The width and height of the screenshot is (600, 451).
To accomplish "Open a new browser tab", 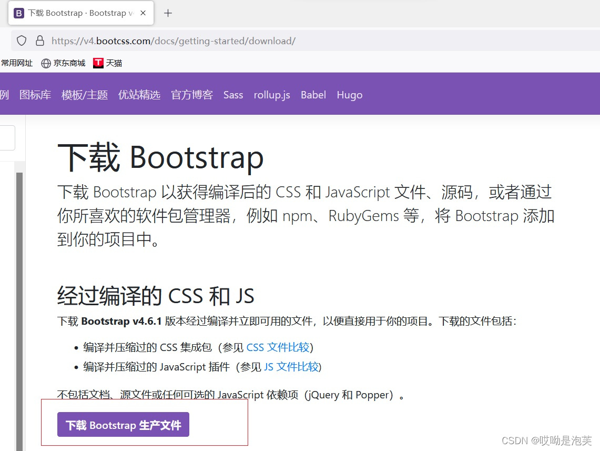I will click(168, 13).
